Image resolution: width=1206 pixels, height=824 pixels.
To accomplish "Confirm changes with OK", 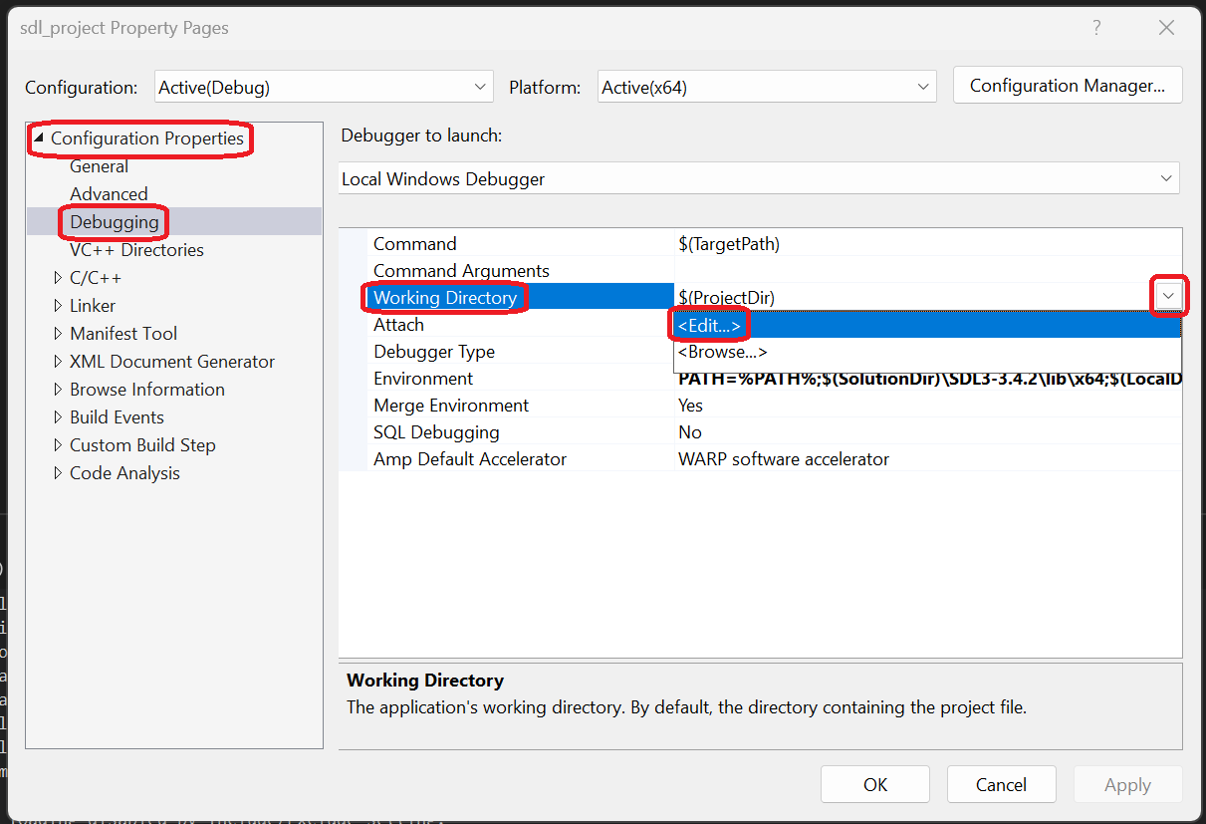I will tap(874, 784).
